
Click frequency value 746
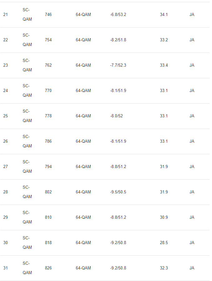pyautogui.click(x=48, y=14)
